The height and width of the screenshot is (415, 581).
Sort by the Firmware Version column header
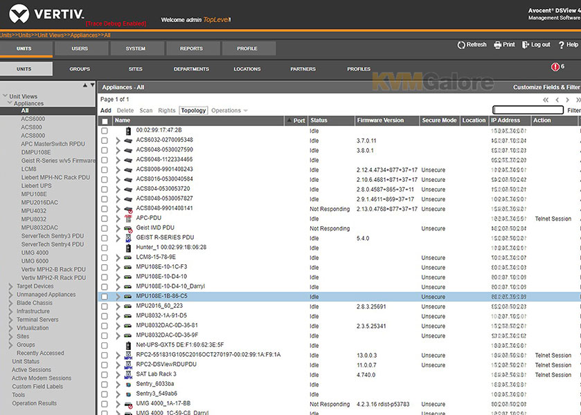coord(381,120)
